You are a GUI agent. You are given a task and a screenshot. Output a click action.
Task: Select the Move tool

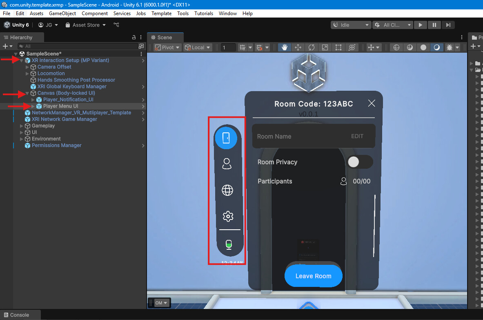[298, 47]
